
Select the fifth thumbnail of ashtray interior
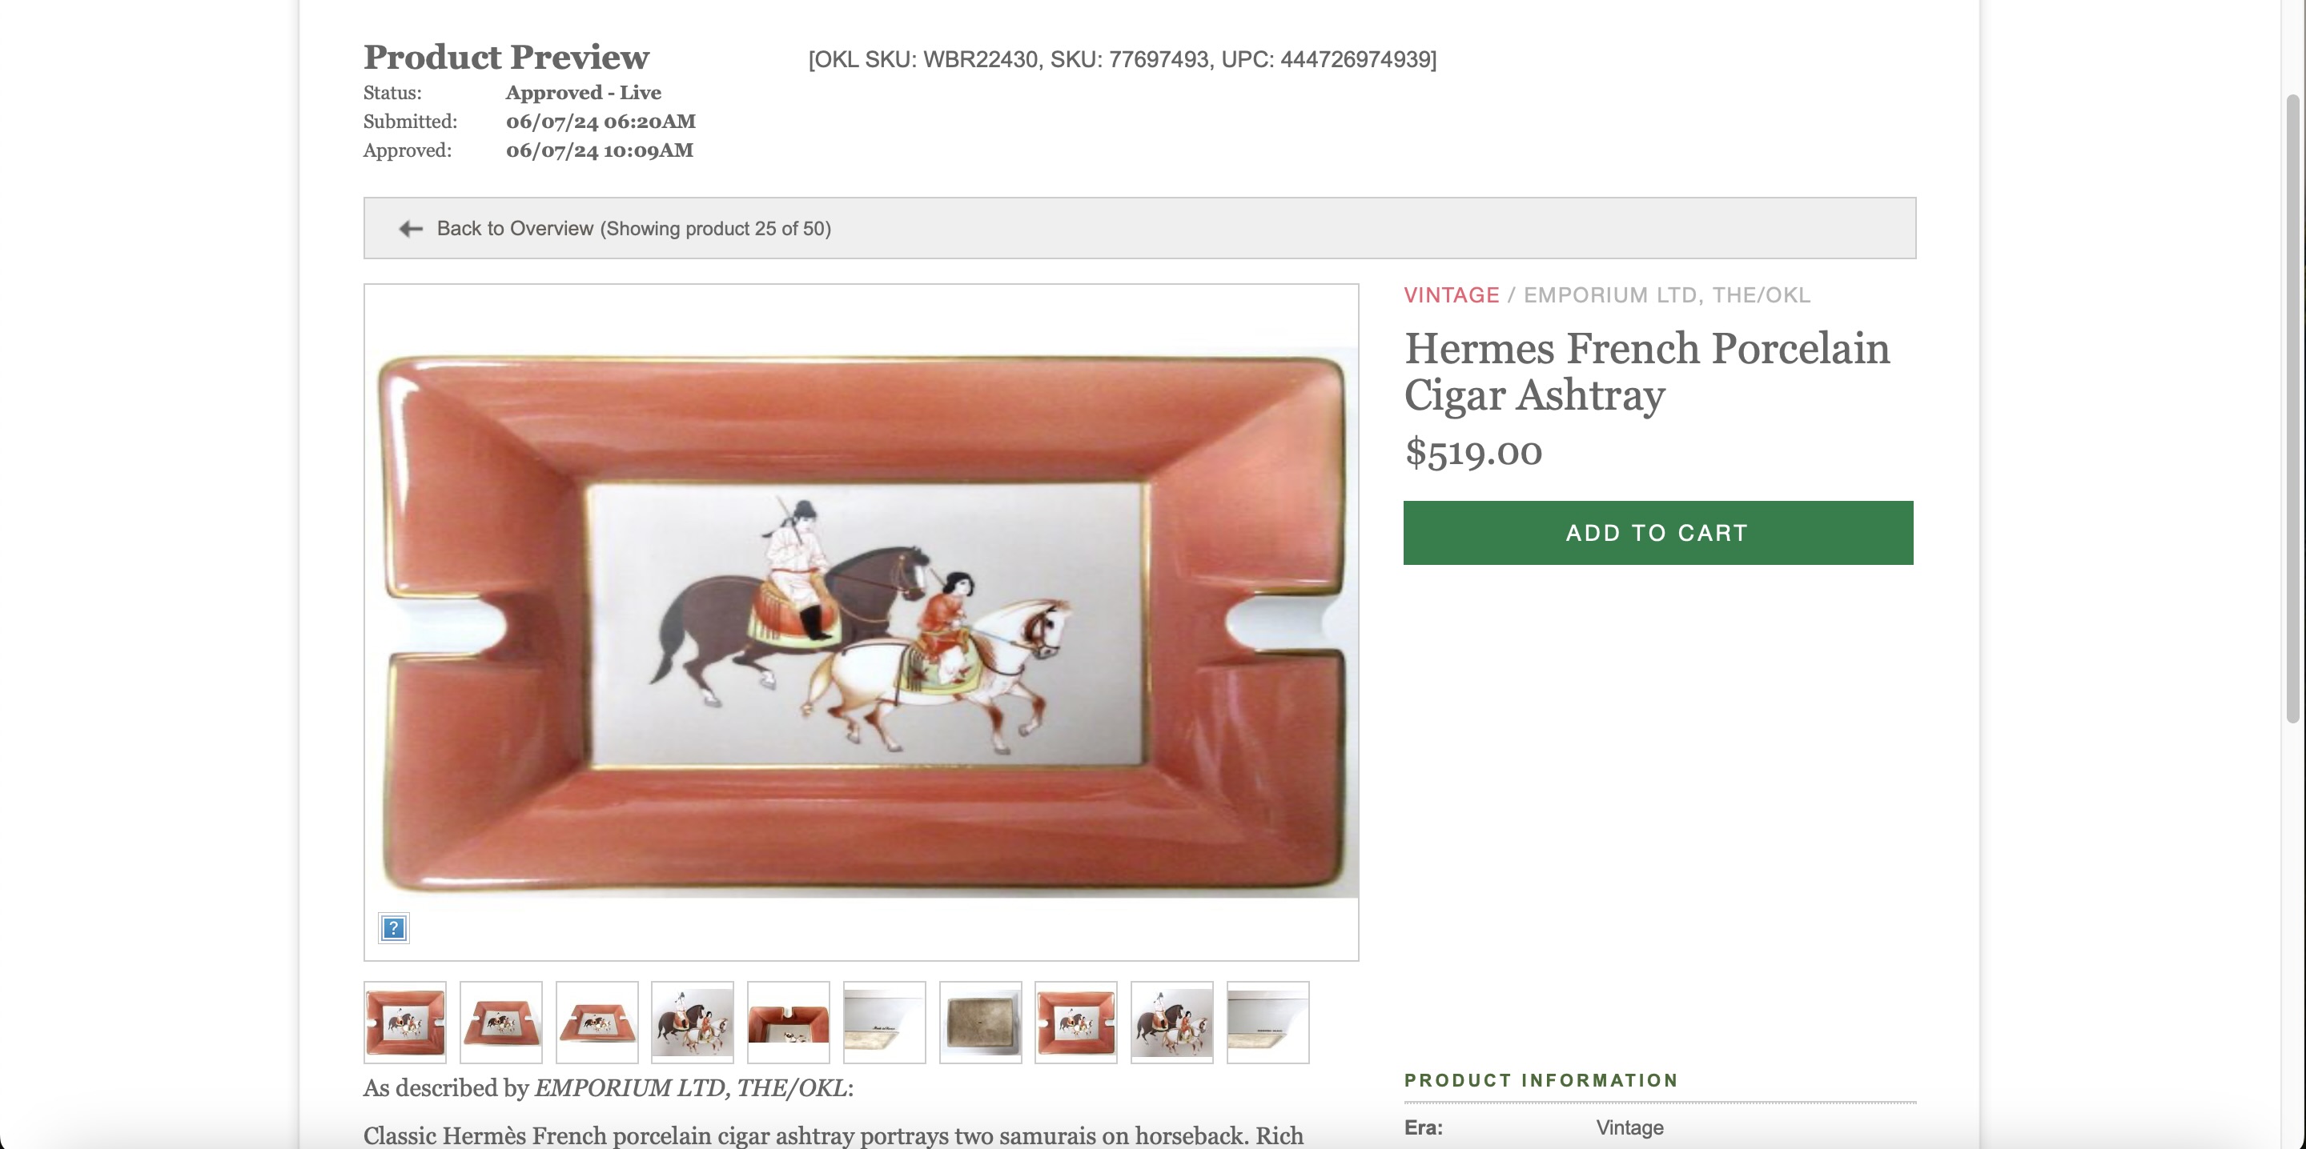(789, 1022)
